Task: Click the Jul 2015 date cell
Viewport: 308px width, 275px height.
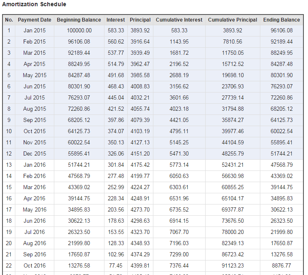Action: point(34,98)
